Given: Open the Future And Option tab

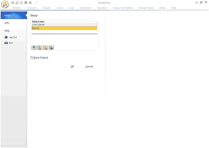Looking at the screenshot, I should point(123,8).
